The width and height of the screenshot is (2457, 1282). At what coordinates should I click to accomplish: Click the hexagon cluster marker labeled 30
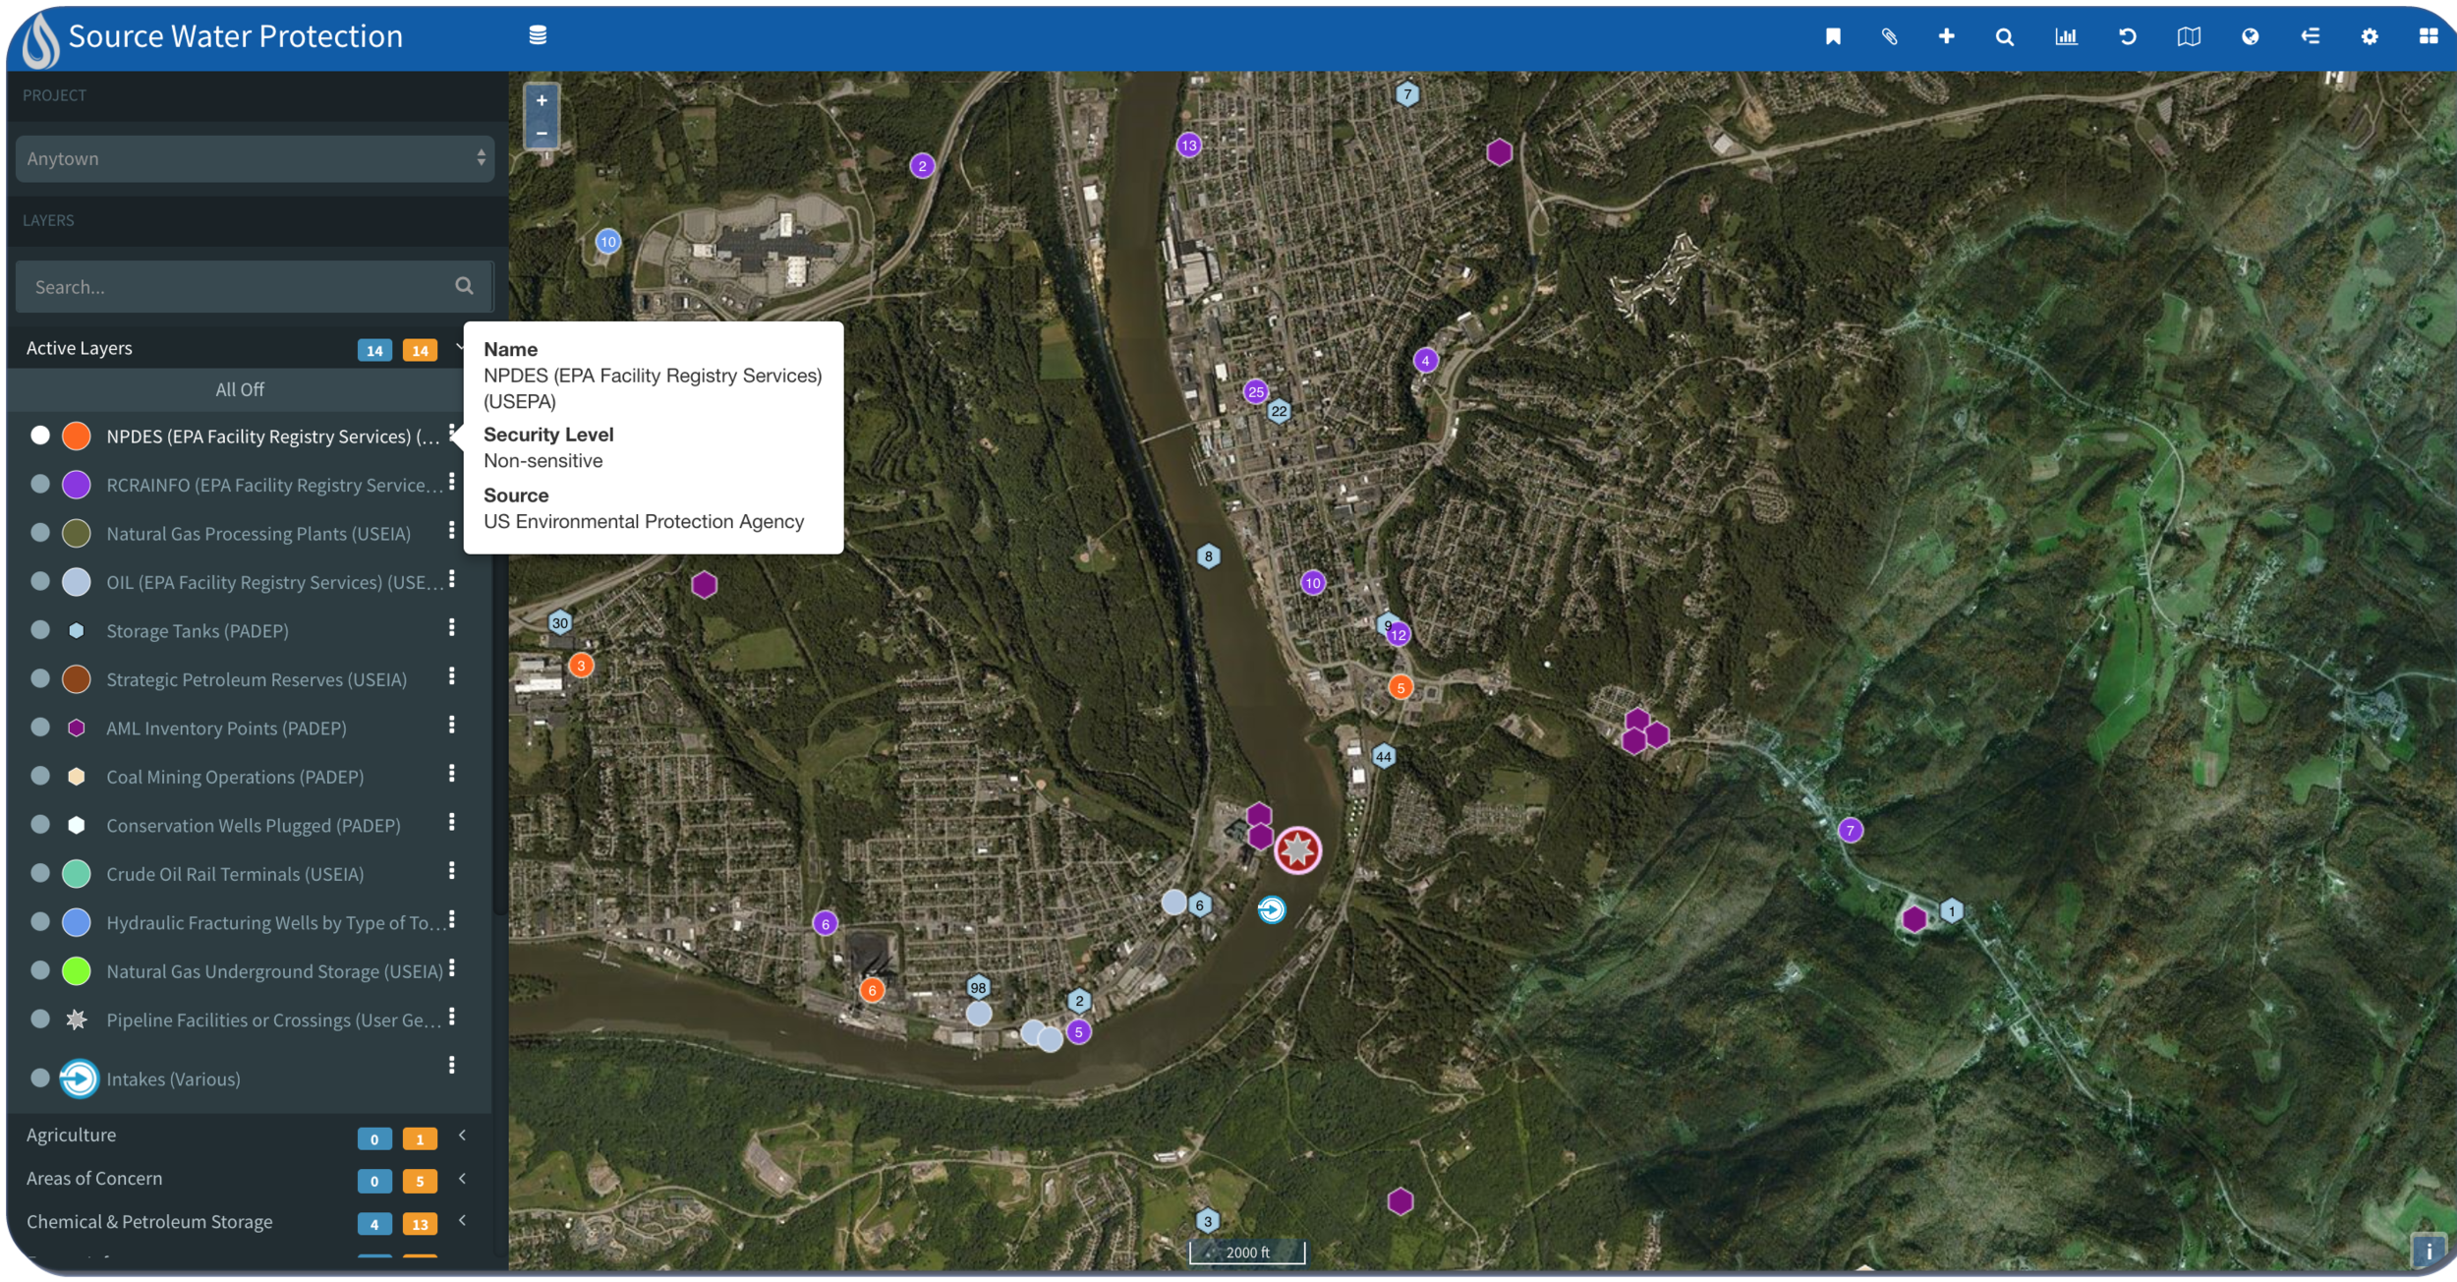(x=559, y=622)
